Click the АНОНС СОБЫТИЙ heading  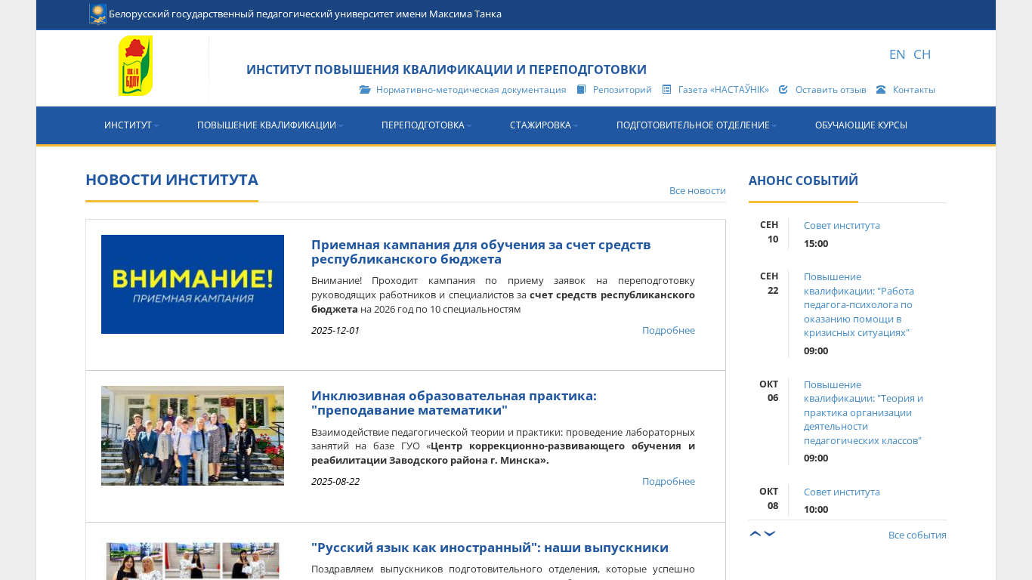[x=803, y=180]
